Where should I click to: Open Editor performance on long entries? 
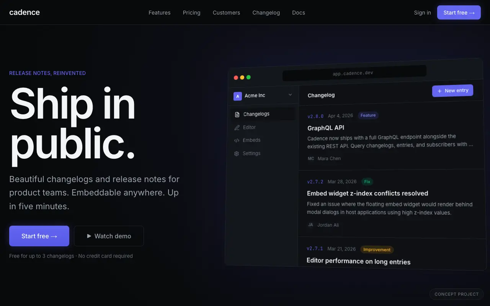[359, 261]
